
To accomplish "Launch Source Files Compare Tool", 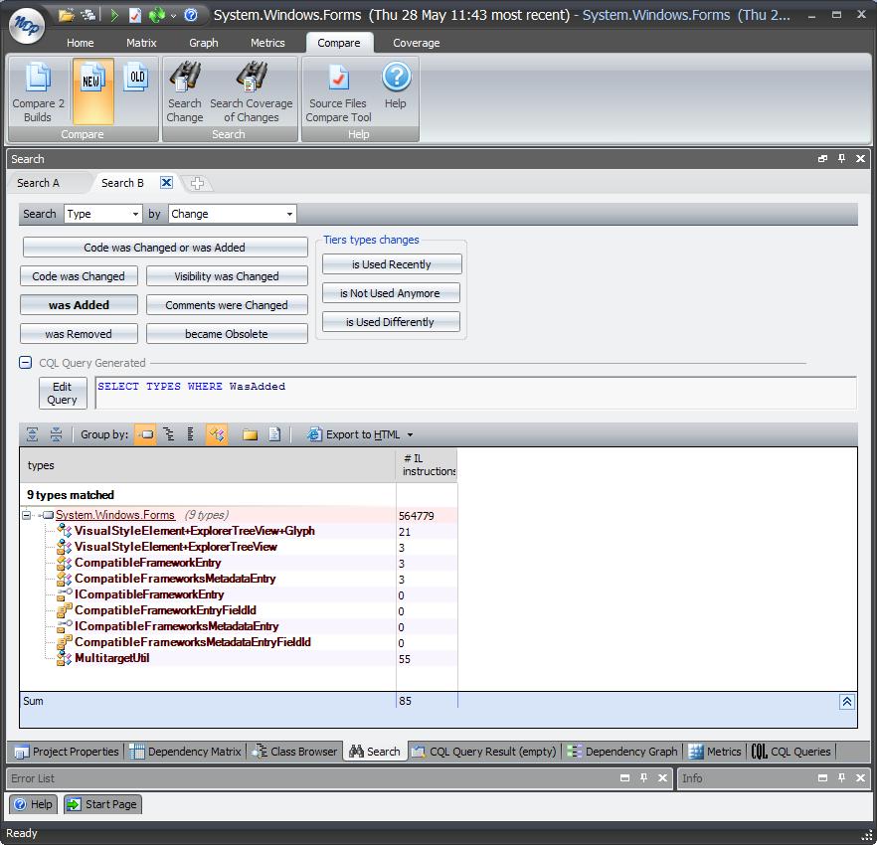I will pyautogui.click(x=338, y=91).
